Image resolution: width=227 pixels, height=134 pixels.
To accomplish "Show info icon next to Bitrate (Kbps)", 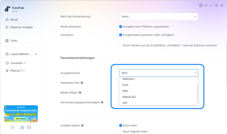I will click(x=80, y=92).
